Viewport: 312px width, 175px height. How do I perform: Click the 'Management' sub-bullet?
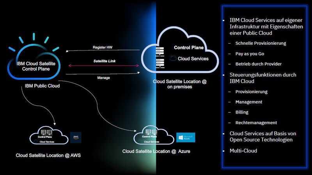point(249,102)
